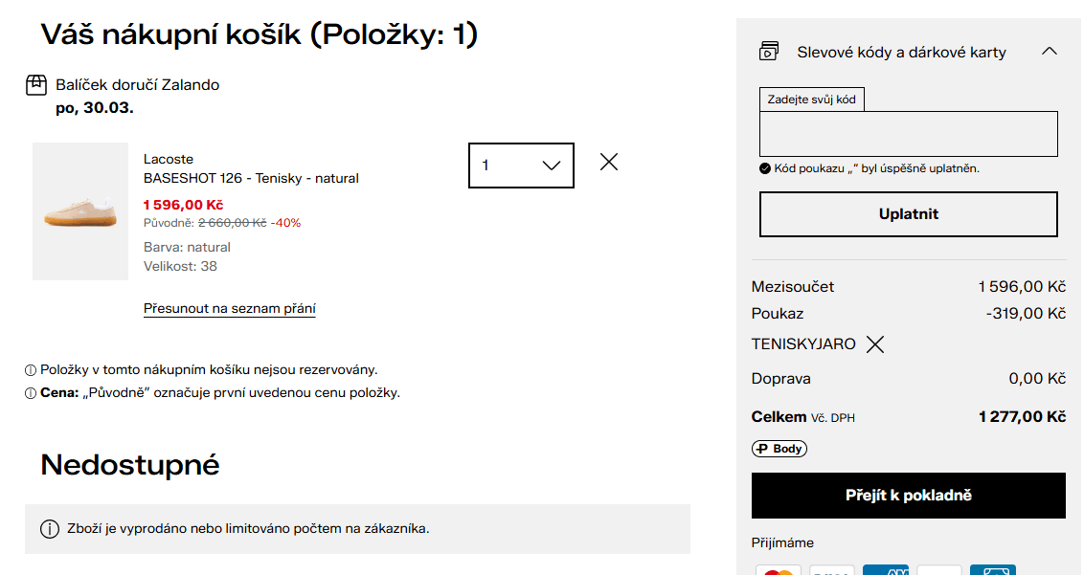The height and width of the screenshot is (575, 1084).
Task: Click the info icon next to the Cena note
Action: (x=31, y=392)
